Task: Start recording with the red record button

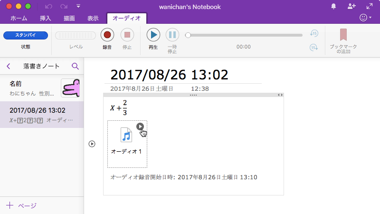Action: (107, 35)
